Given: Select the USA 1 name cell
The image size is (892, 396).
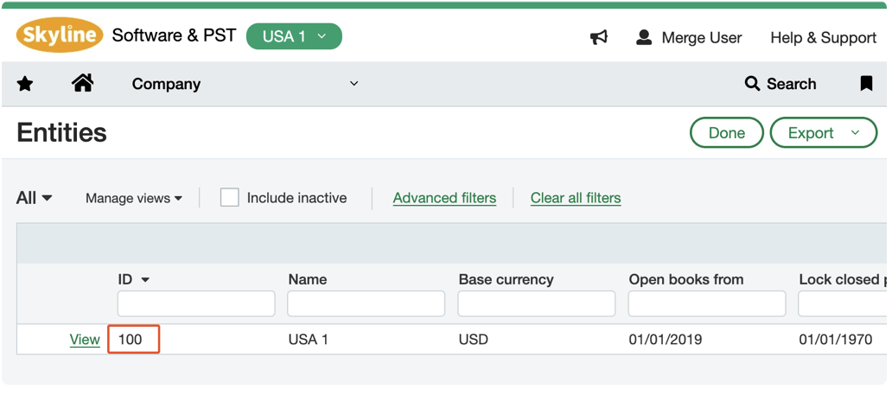Looking at the screenshot, I should coord(309,340).
